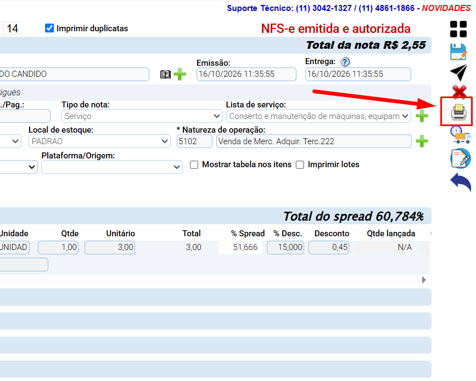
Task: Click the % Desc. field with 15,000
Action: pos(285,247)
